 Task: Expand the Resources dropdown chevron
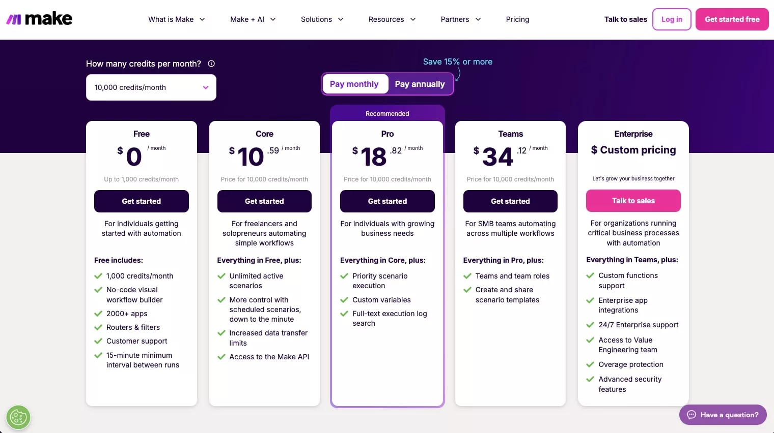pyautogui.click(x=413, y=19)
